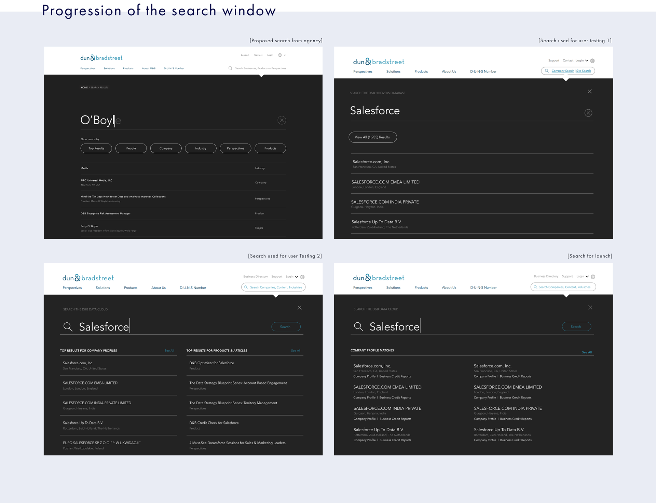Image resolution: width=656 pixels, height=503 pixels.
Task: Open D&B Enterprise Risk Assessment Manager result
Action: (183, 213)
